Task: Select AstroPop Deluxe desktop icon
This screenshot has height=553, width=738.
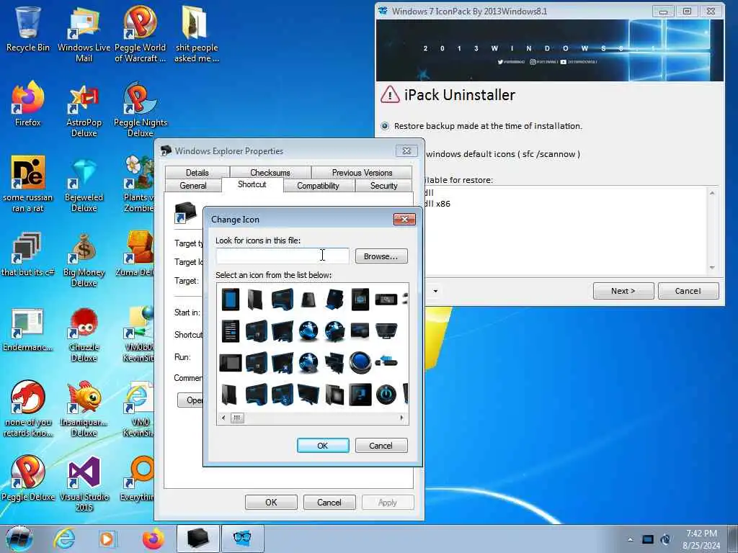Action: pos(84,110)
